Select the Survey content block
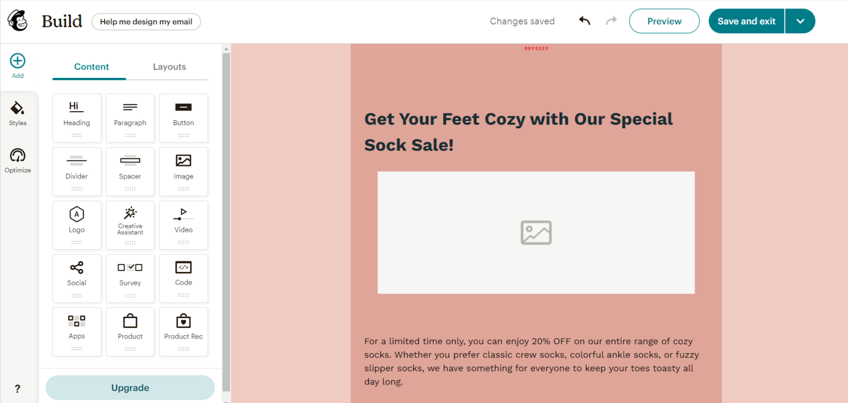The height and width of the screenshot is (403, 848). (x=130, y=279)
